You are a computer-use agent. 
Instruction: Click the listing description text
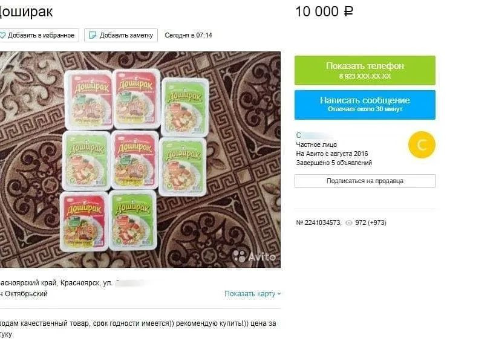click(x=138, y=329)
